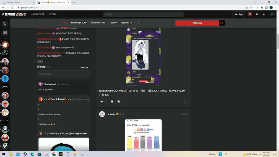The width and height of the screenshot is (279, 157).
Task: Open the lightning bolt community icon
Action: pyautogui.click(x=5, y=146)
